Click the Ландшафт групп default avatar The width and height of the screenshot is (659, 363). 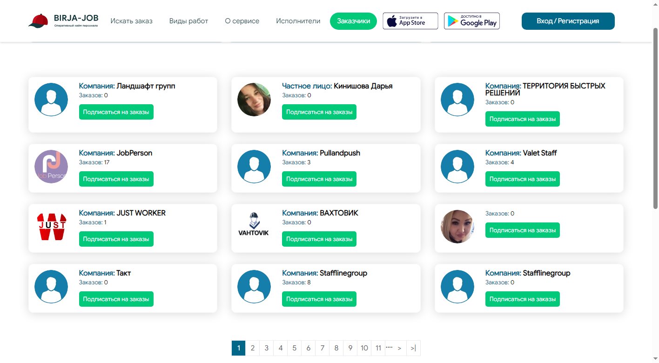click(x=51, y=100)
